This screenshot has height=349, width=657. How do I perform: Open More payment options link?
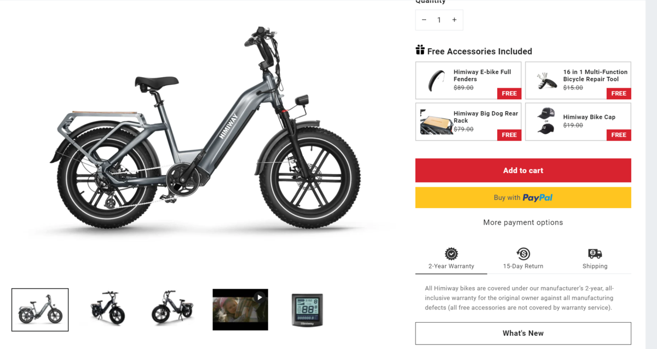click(523, 222)
